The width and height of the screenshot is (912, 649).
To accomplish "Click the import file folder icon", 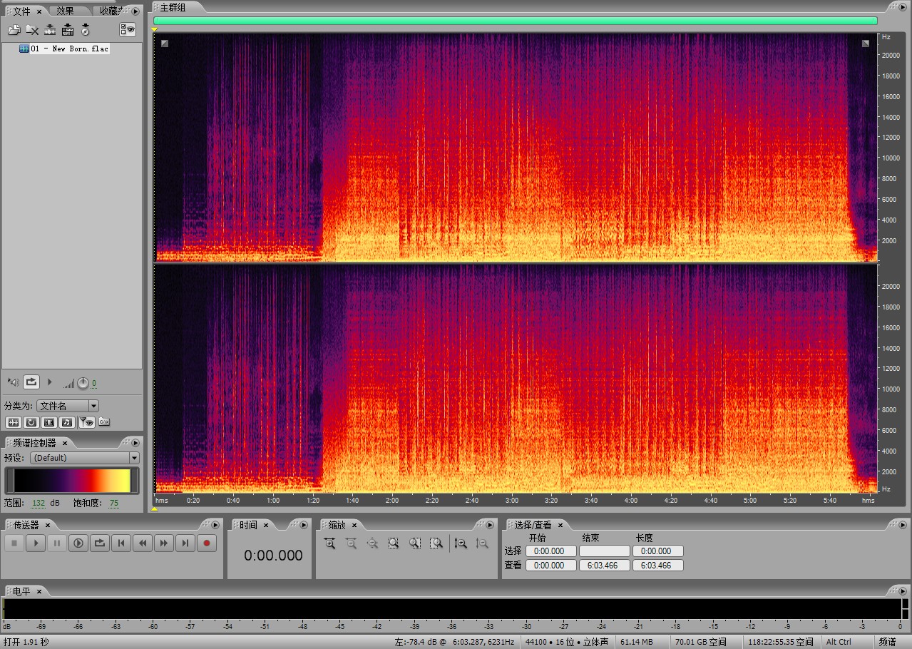I will point(14,30).
